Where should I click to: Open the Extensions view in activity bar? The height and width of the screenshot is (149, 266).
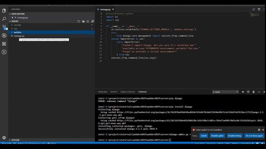tap(4, 44)
